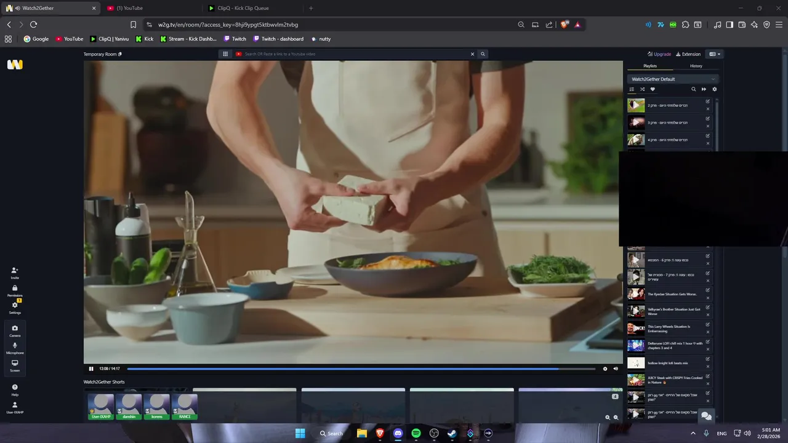Open room Settings in left sidebar
Screen dimensions: 788x443
click(15, 308)
